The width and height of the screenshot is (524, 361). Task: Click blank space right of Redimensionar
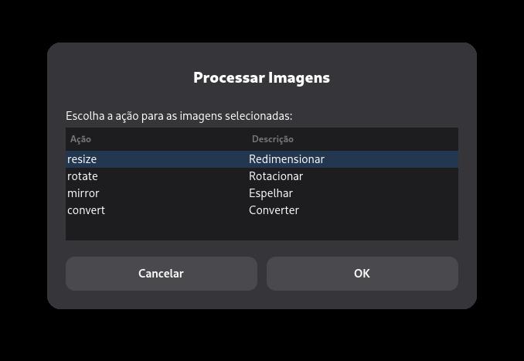pyautogui.click(x=391, y=159)
